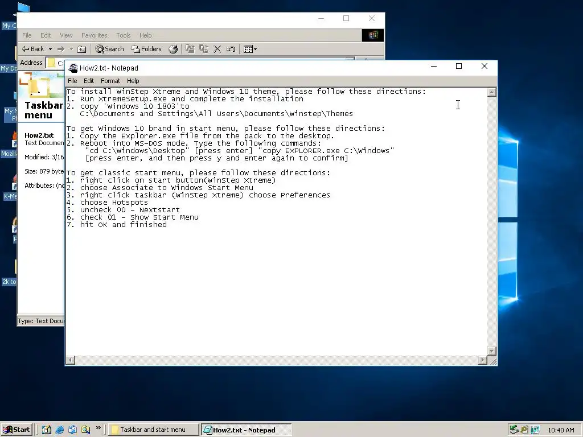Click the third system tray icon beside the clock

[x=535, y=430]
